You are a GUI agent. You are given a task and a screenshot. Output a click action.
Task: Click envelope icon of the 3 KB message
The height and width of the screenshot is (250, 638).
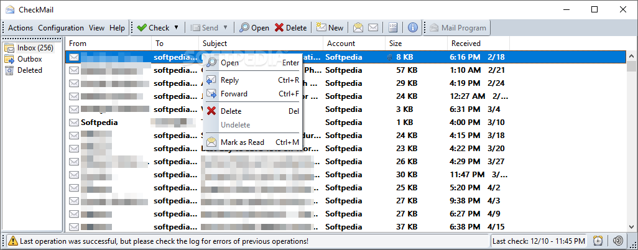pyautogui.click(x=73, y=109)
